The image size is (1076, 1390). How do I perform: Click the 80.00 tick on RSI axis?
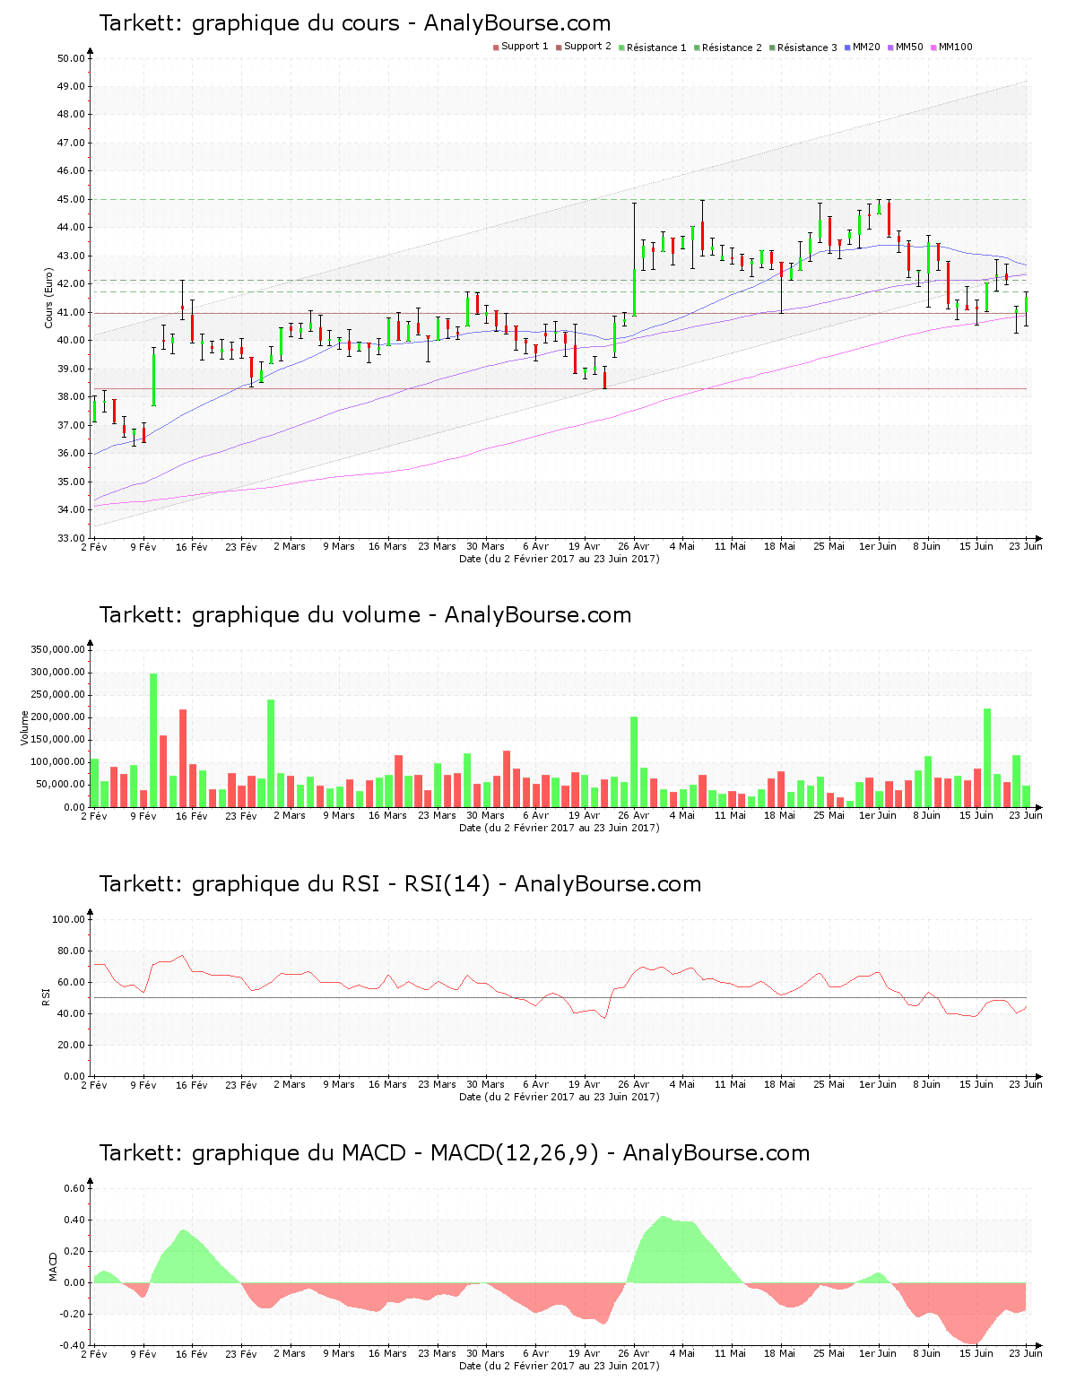coord(71,951)
